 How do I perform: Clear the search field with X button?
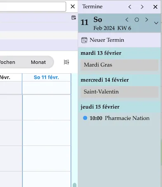point(73,7)
